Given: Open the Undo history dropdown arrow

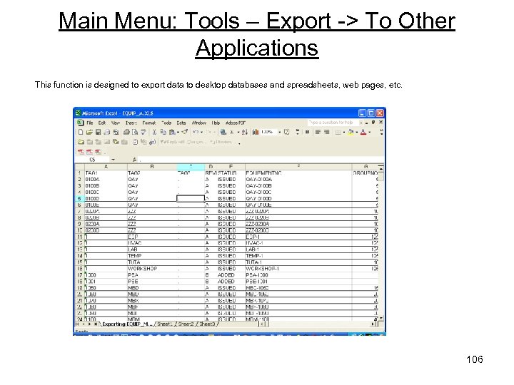Looking at the screenshot, I should pyautogui.click(x=201, y=132).
